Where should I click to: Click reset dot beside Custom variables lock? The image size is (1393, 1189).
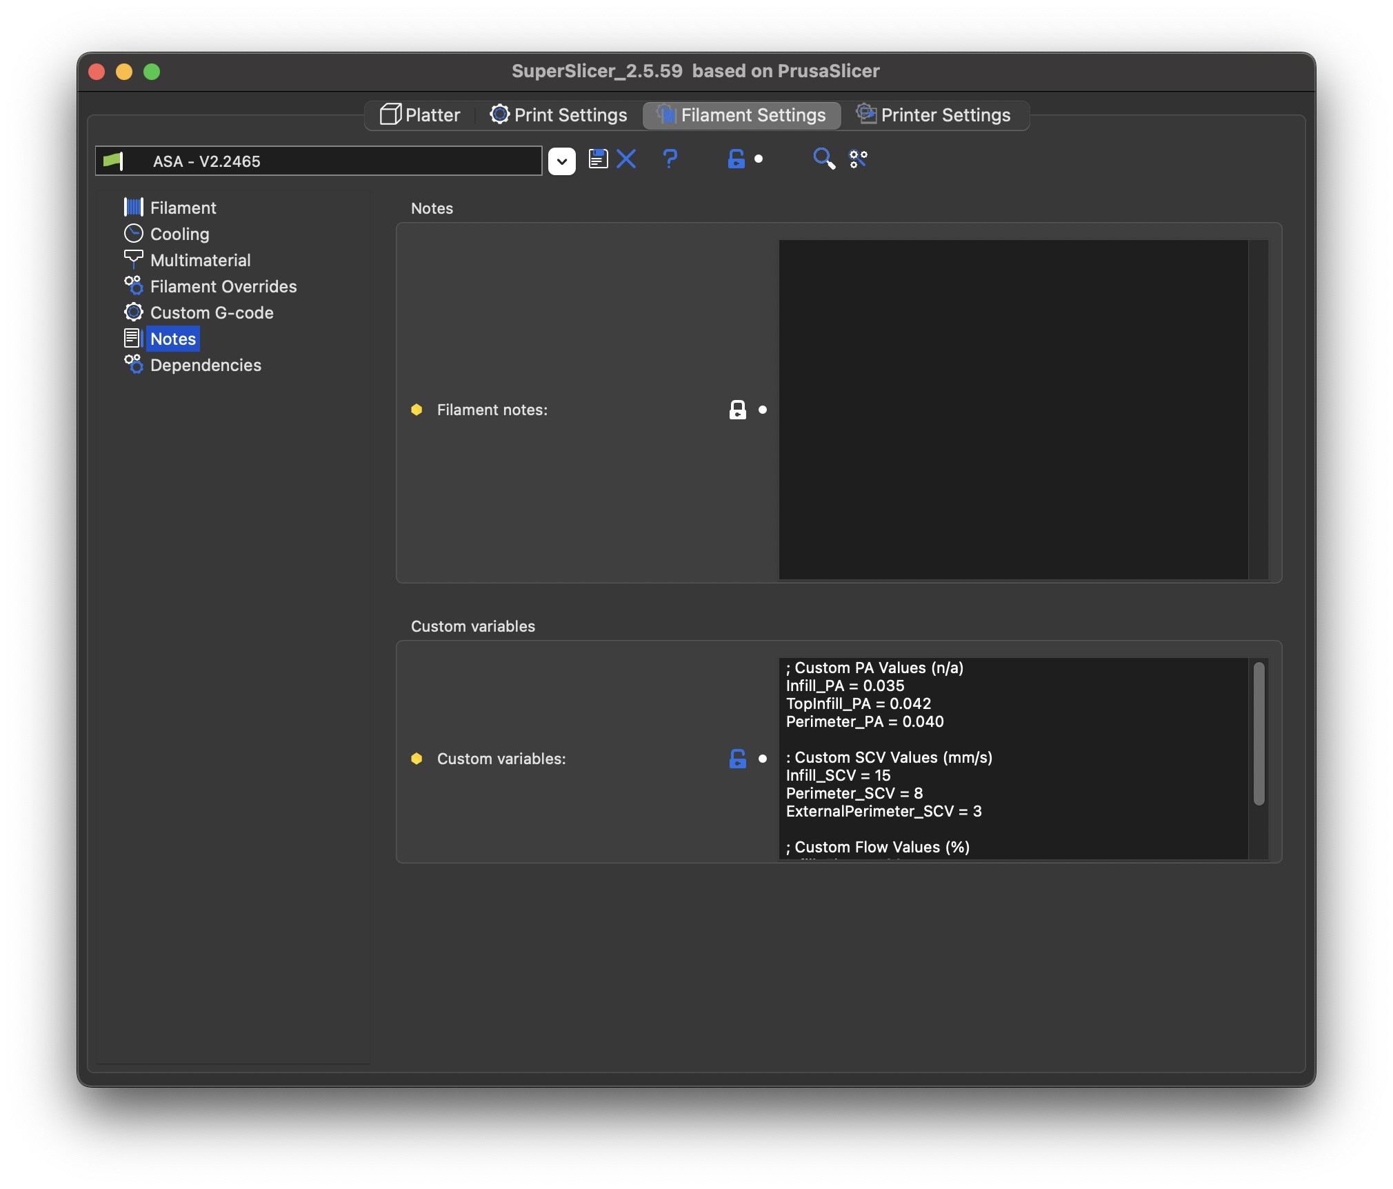[x=762, y=759]
